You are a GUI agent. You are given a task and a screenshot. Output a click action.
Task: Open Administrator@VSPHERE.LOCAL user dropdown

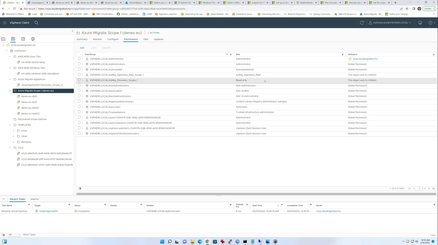(390, 23)
